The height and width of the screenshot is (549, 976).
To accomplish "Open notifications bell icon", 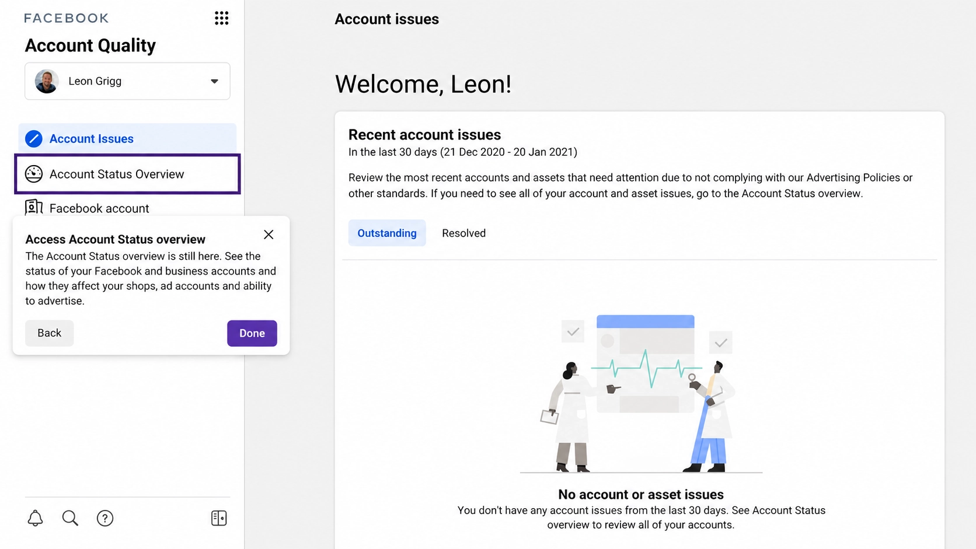I will (x=36, y=518).
